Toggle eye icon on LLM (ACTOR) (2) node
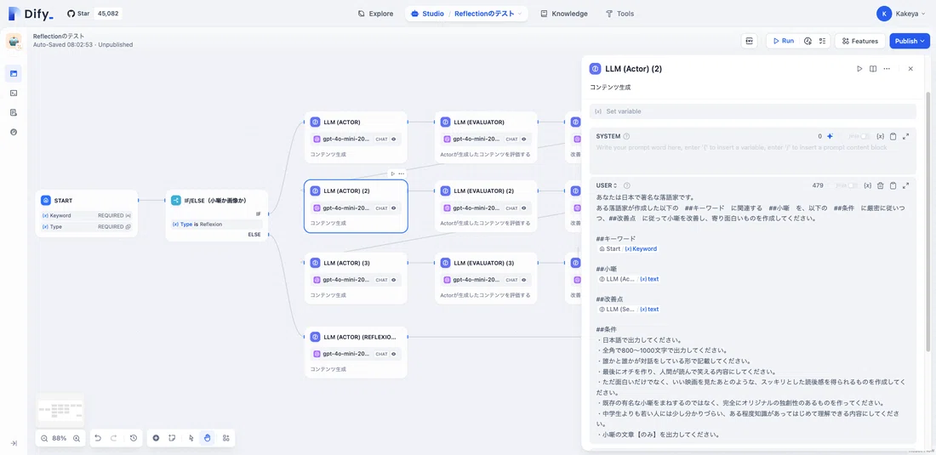The image size is (936, 455). [x=394, y=208]
